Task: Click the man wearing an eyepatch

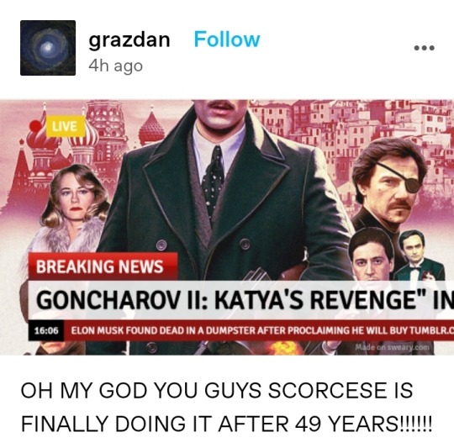Action: pos(389,188)
